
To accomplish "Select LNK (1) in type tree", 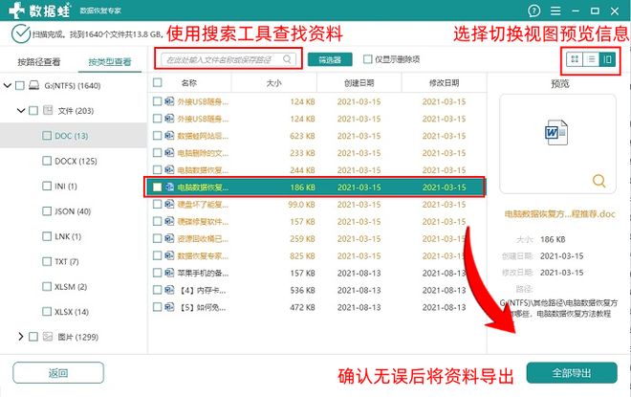I will coord(68,236).
